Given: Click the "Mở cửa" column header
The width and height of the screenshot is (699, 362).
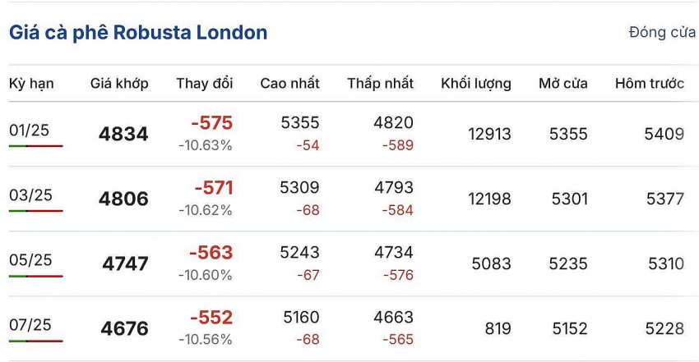Looking at the screenshot, I should point(563,84).
